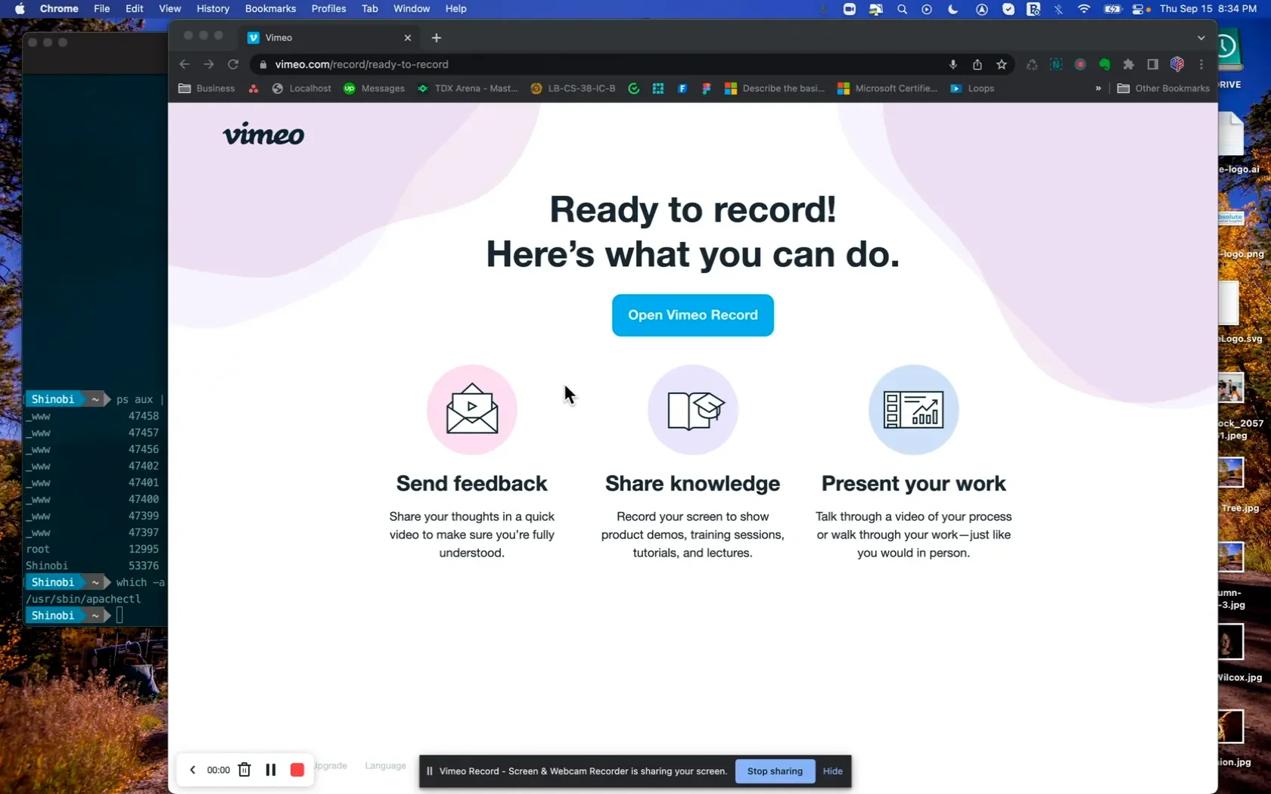The height and width of the screenshot is (794, 1271).
Task: Open the Localhost bookmark
Action: (301, 88)
